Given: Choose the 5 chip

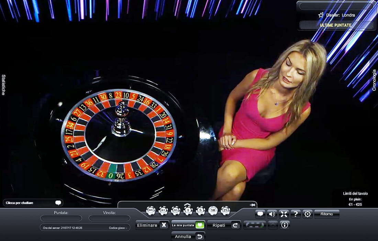Looking at the screenshot, I should coord(201,210).
